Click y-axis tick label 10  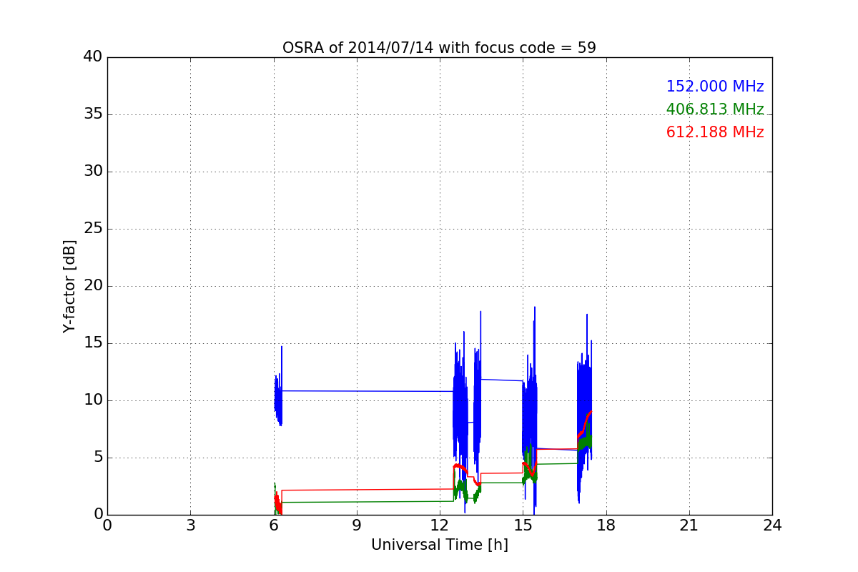[93, 400]
